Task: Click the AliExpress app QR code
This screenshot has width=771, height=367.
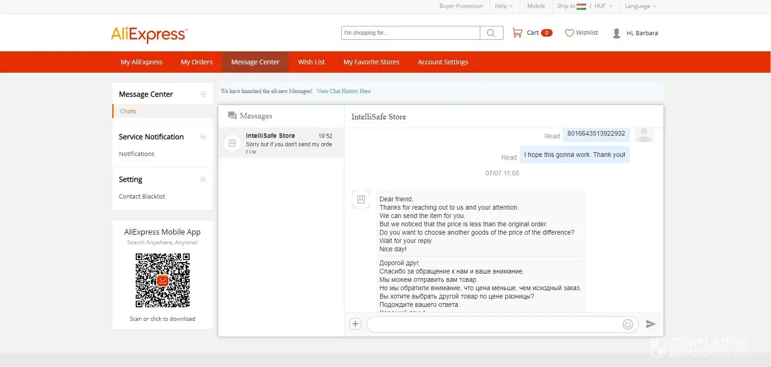Action: pyautogui.click(x=162, y=280)
